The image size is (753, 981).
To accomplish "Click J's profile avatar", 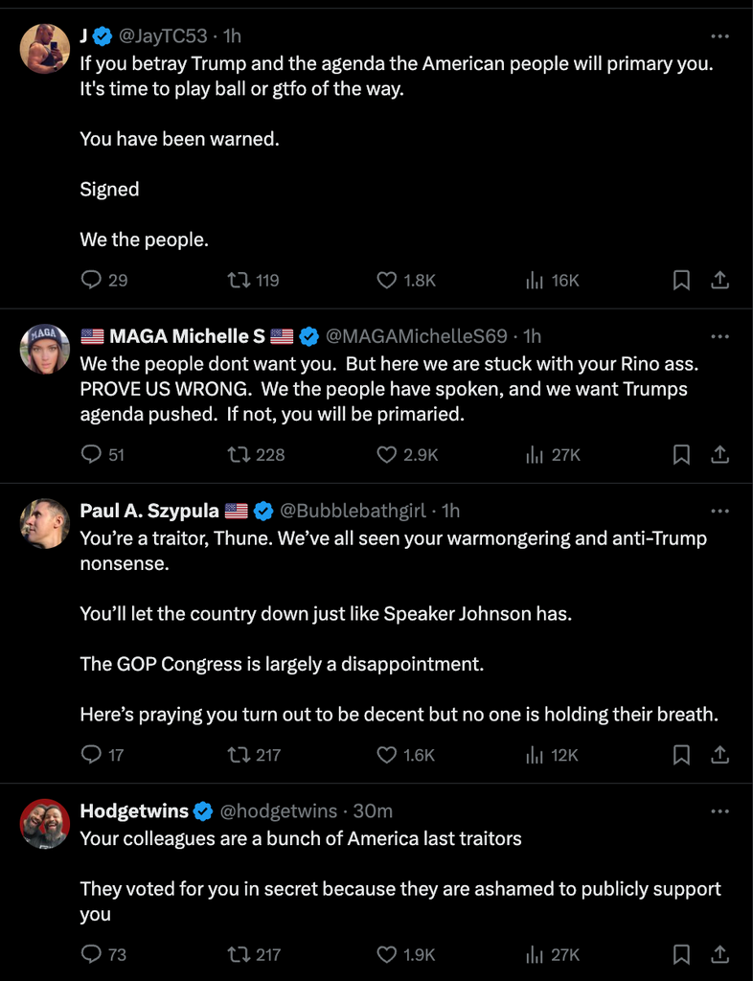I will (45, 49).
